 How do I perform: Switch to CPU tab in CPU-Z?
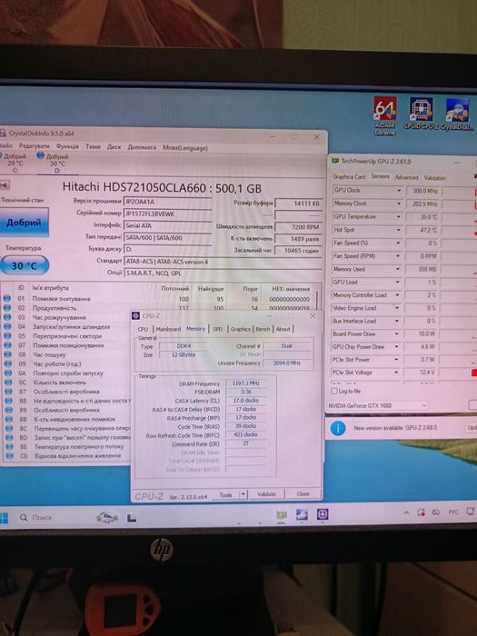[143, 329]
